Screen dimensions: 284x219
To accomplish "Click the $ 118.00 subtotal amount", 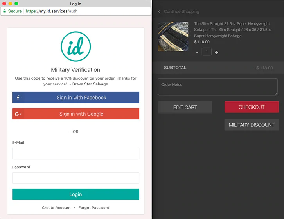I will pyautogui.click(x=264, y=68).
